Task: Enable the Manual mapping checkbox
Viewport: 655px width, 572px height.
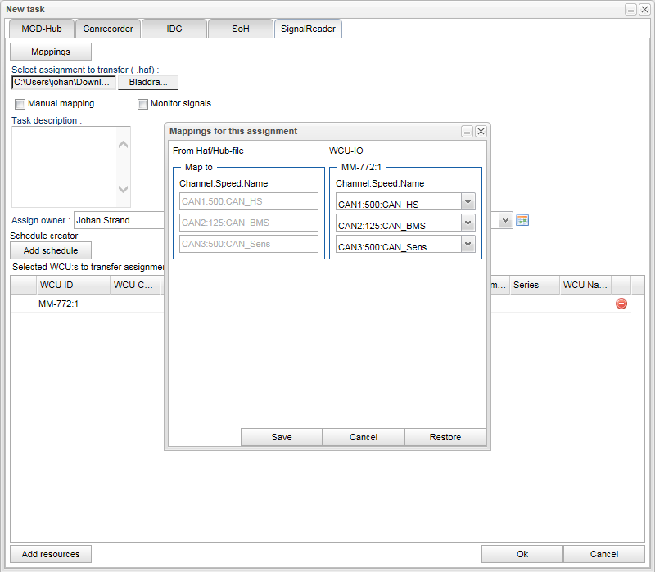Action: point(20,104)
